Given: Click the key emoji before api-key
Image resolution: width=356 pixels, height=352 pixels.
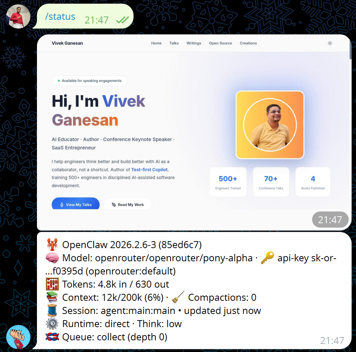Looking at the screenshot, I should tap(267, 258).
